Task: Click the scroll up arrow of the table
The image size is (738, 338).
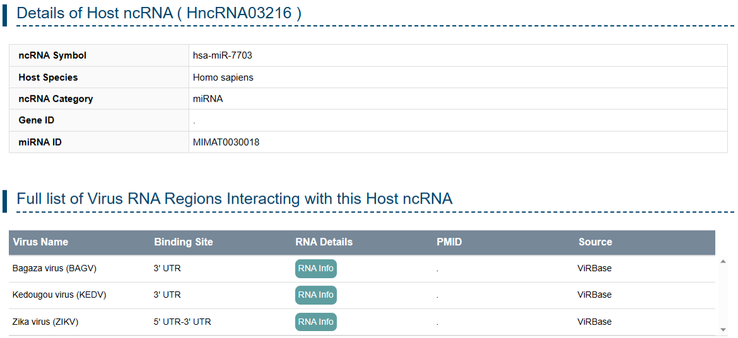Action: pos(723,261)
